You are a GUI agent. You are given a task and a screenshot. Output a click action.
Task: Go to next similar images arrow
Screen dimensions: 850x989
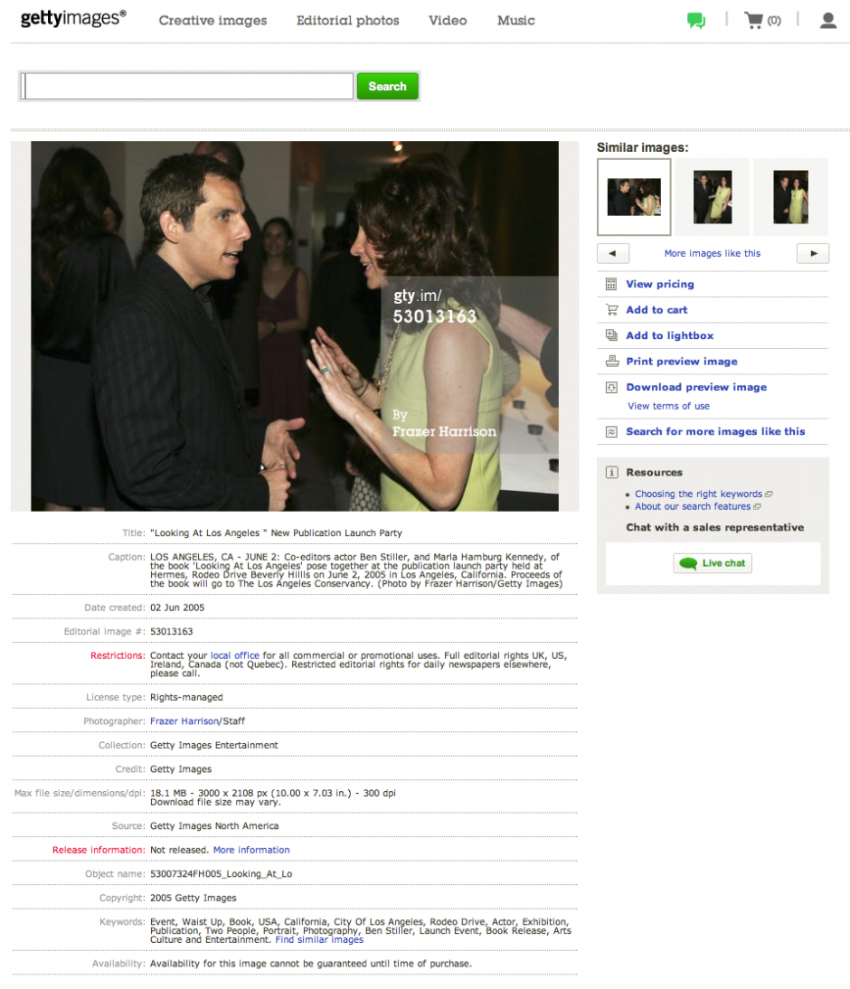point(813,253)
